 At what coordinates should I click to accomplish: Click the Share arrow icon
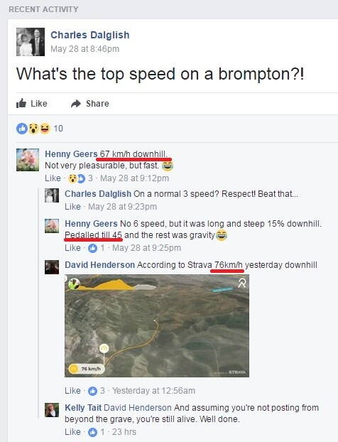(76, 104)
